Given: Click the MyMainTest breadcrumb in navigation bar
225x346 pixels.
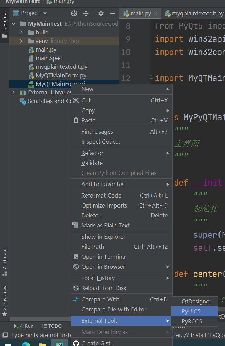Looking at the screenshot, I should click(23, 2).
